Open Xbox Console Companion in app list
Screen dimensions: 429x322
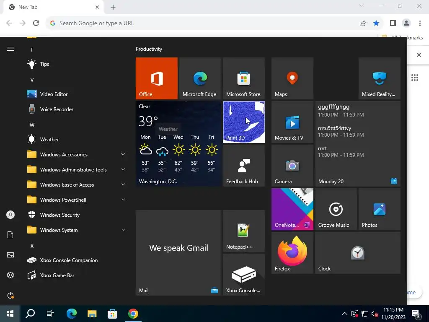77,260
